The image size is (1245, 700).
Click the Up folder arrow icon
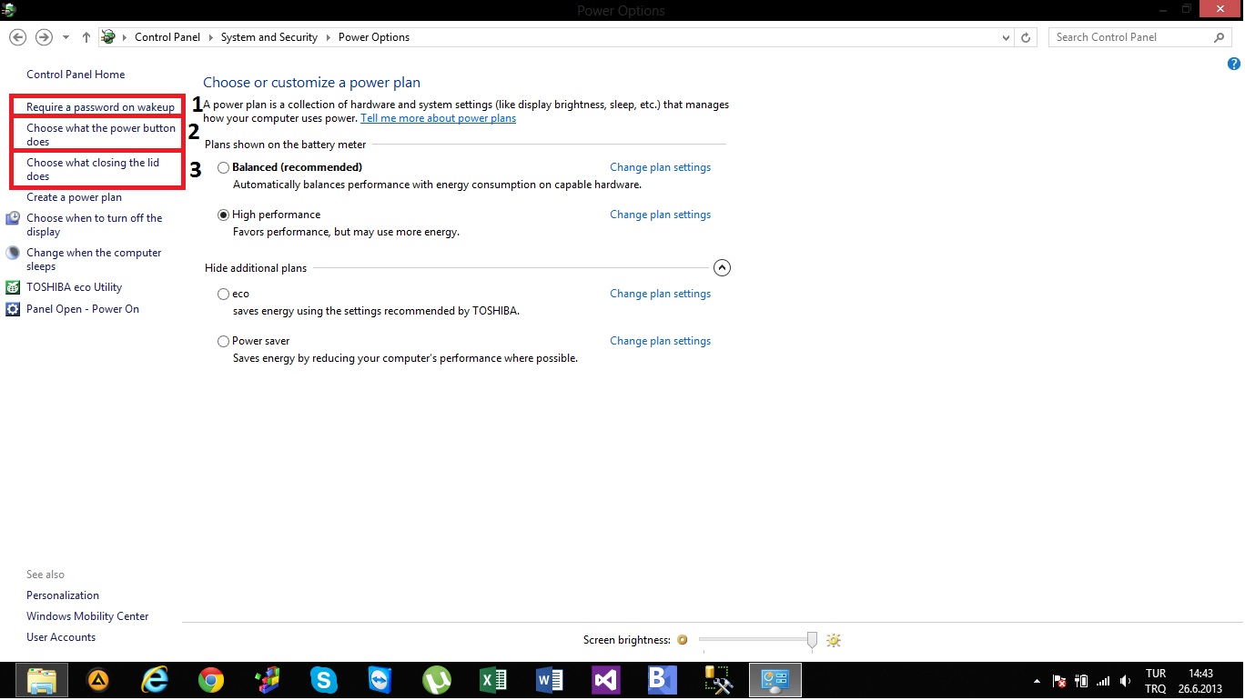point(86,37)
